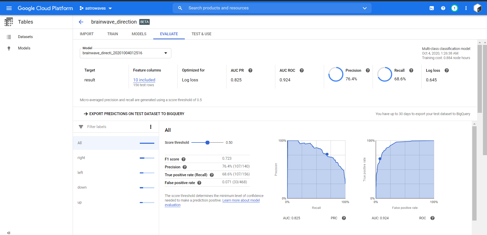The image size is (487, 235).
Task: Collapse the left sidebar panel
Action: [x=9, y=233]
